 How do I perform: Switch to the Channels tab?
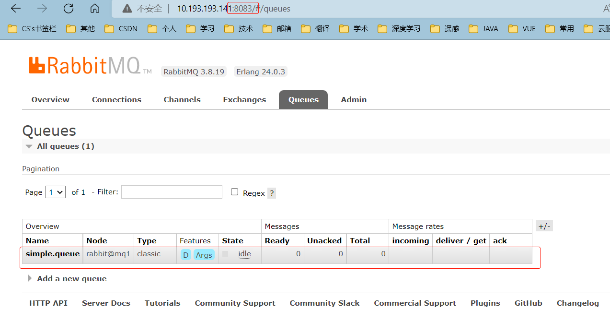[x=182, y=100]
